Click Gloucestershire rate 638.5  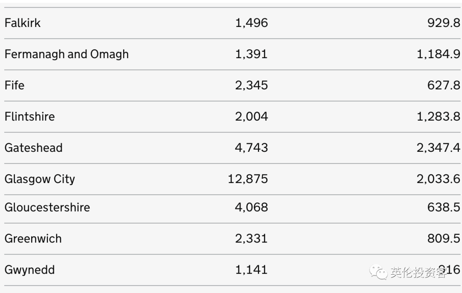click(444, 207)
